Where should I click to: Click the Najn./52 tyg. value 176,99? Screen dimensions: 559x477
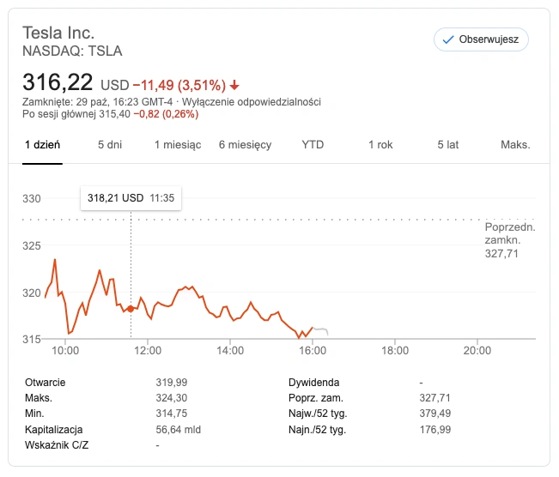click(x=435, y=430)
